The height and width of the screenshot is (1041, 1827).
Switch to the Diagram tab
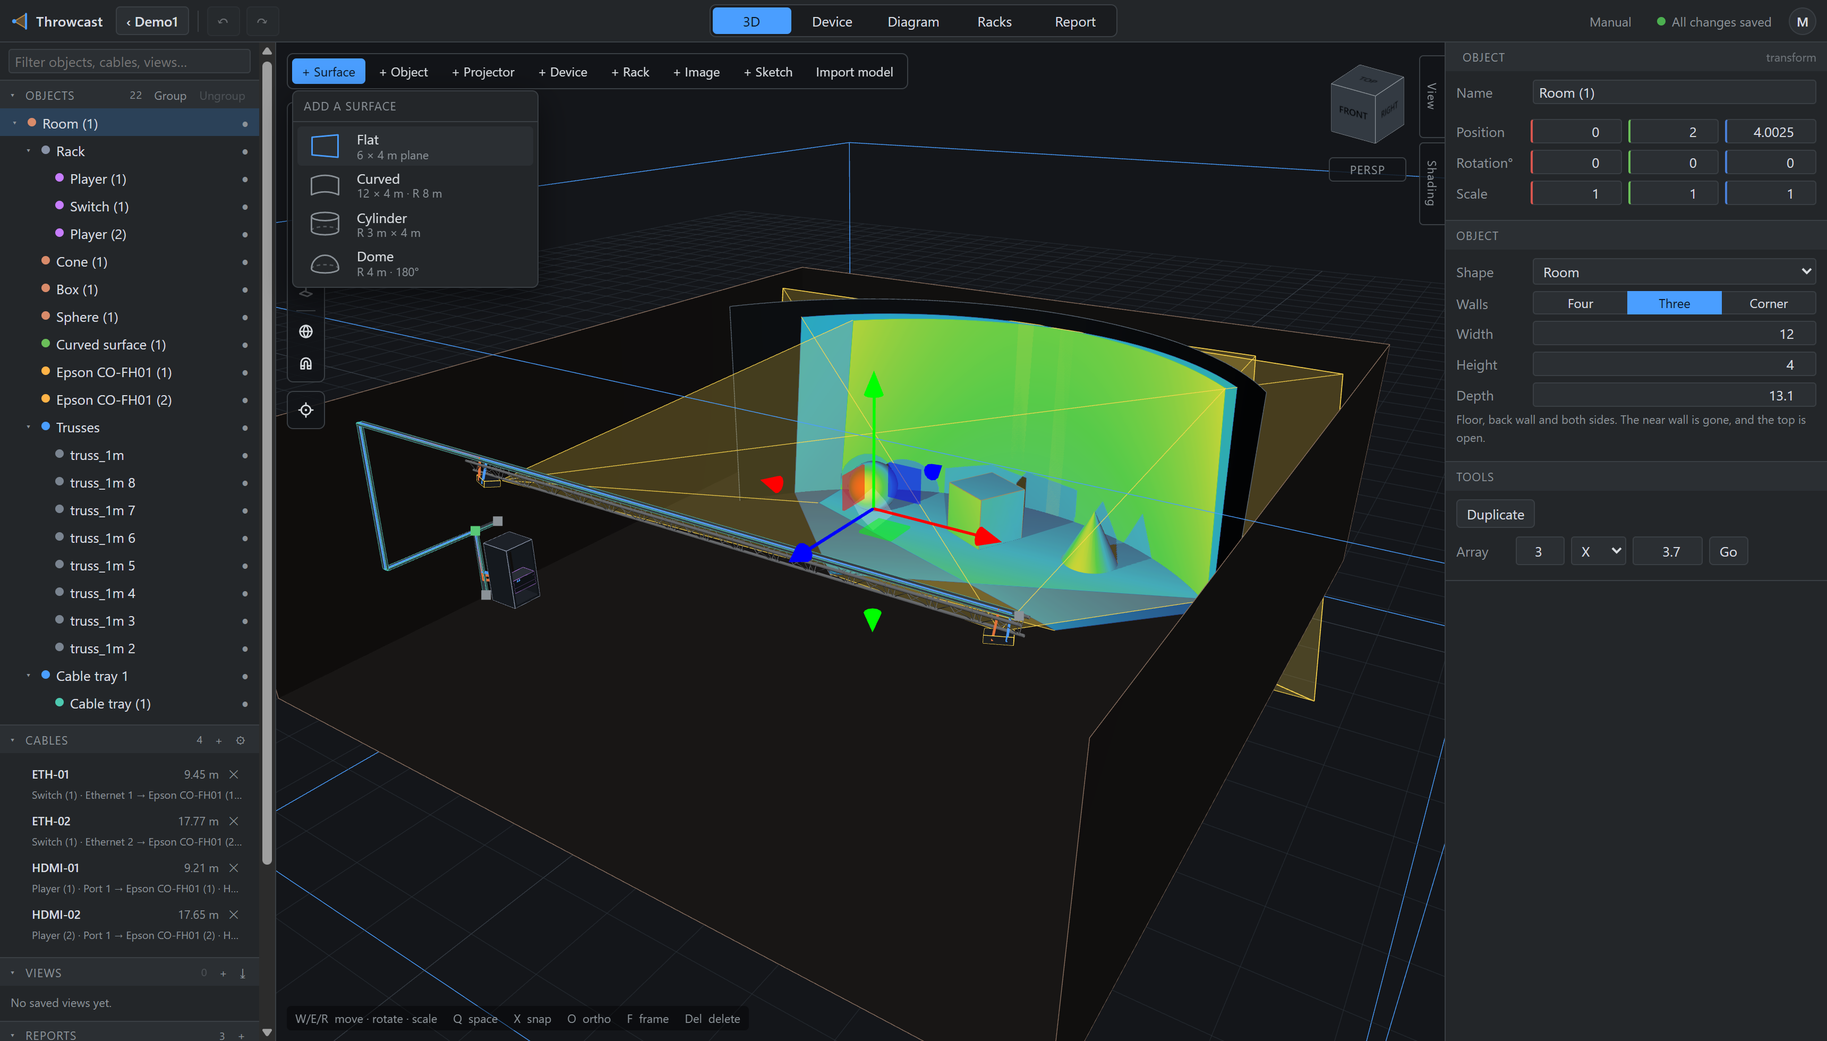pyautogui.click(x=913, y=21)
